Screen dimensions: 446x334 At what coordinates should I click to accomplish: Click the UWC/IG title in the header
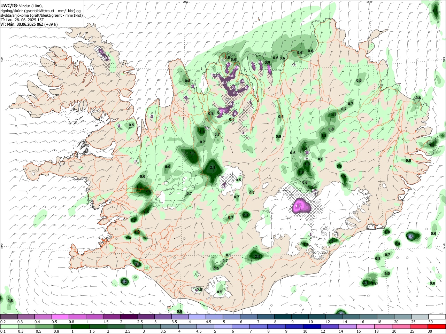tap(8, 6)
